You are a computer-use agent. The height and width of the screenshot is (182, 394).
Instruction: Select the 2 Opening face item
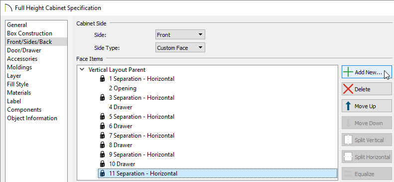[123, 88]
